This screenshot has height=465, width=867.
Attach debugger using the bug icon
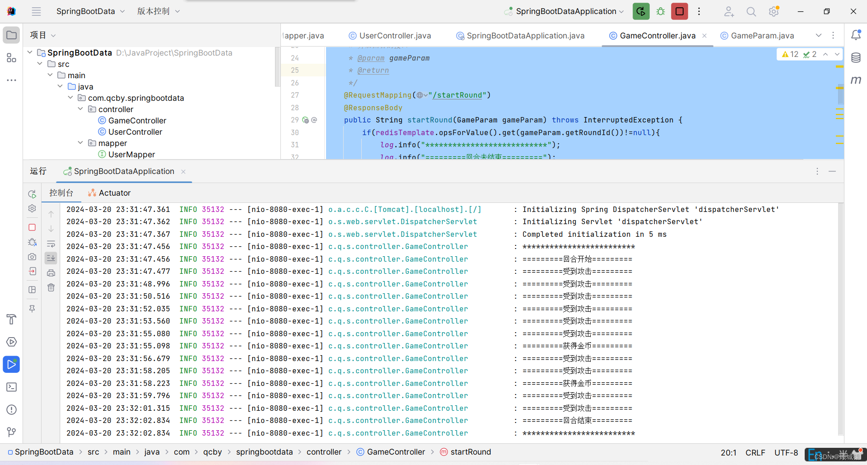pyautogui.click(x=32, y=242)
